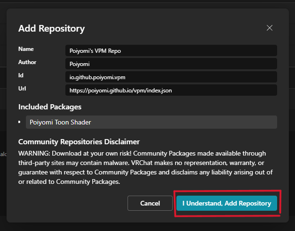Viewport: 295px width, 231px height.
Task: Select the Poiyomi Toon Shader package entry
Action: point(151,122)
